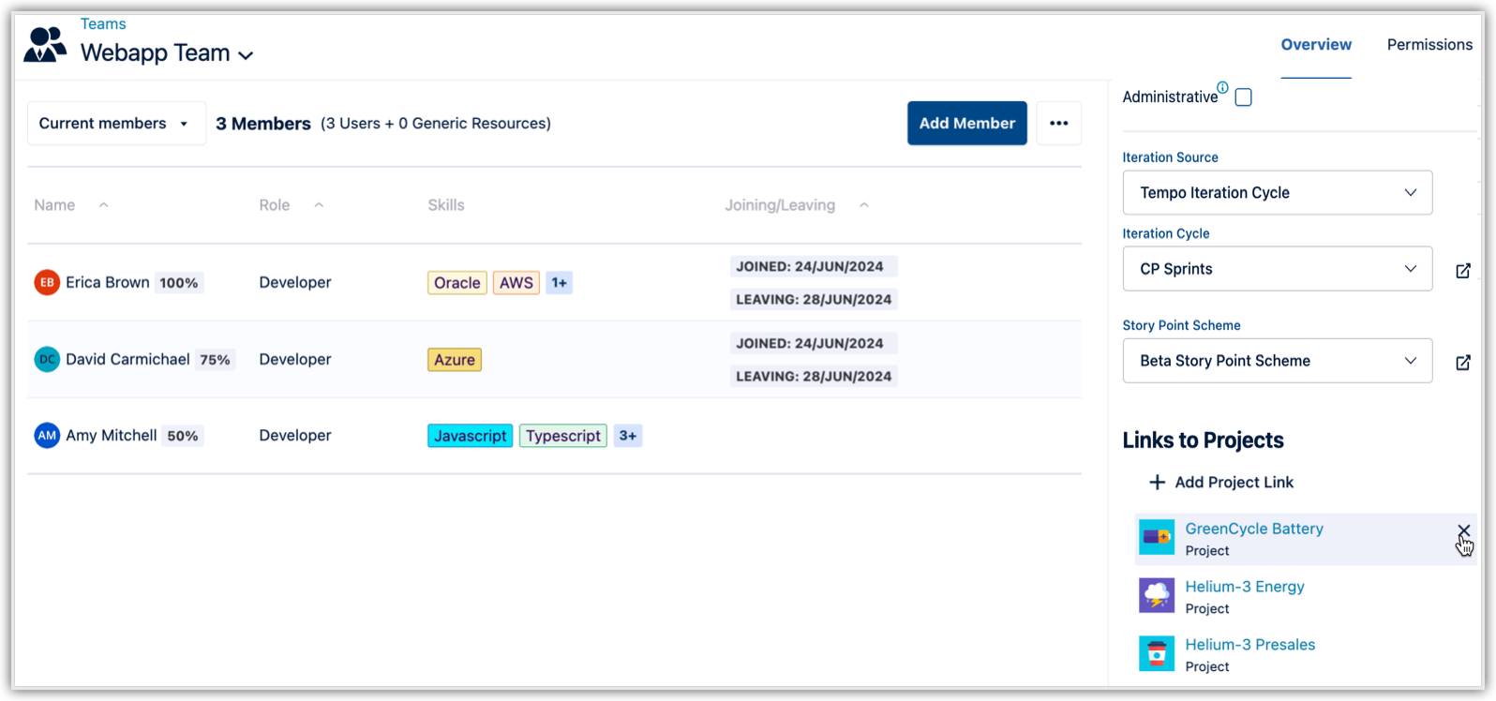Click Add Project Link

pos(1220,483)
